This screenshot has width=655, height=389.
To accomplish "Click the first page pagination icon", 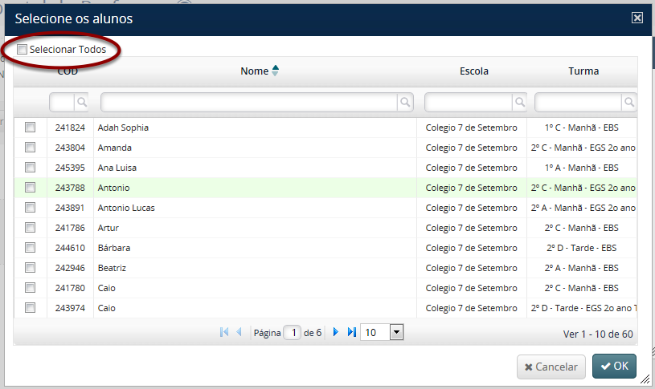I will click(224, 332).
